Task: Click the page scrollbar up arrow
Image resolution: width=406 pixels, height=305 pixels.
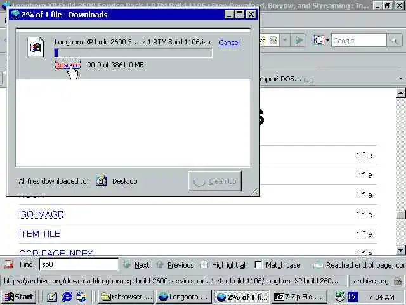Action: (400, 93)
